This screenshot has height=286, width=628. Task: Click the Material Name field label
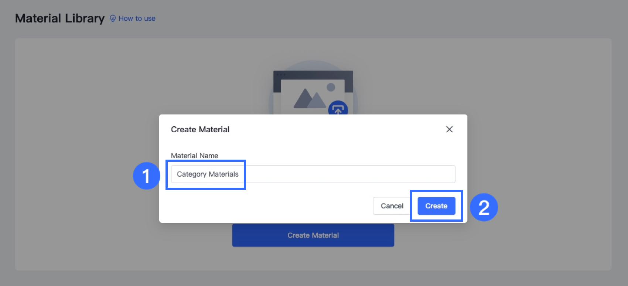194,156
